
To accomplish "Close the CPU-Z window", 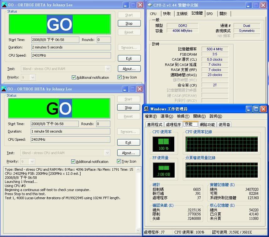I will pos(263,5).
